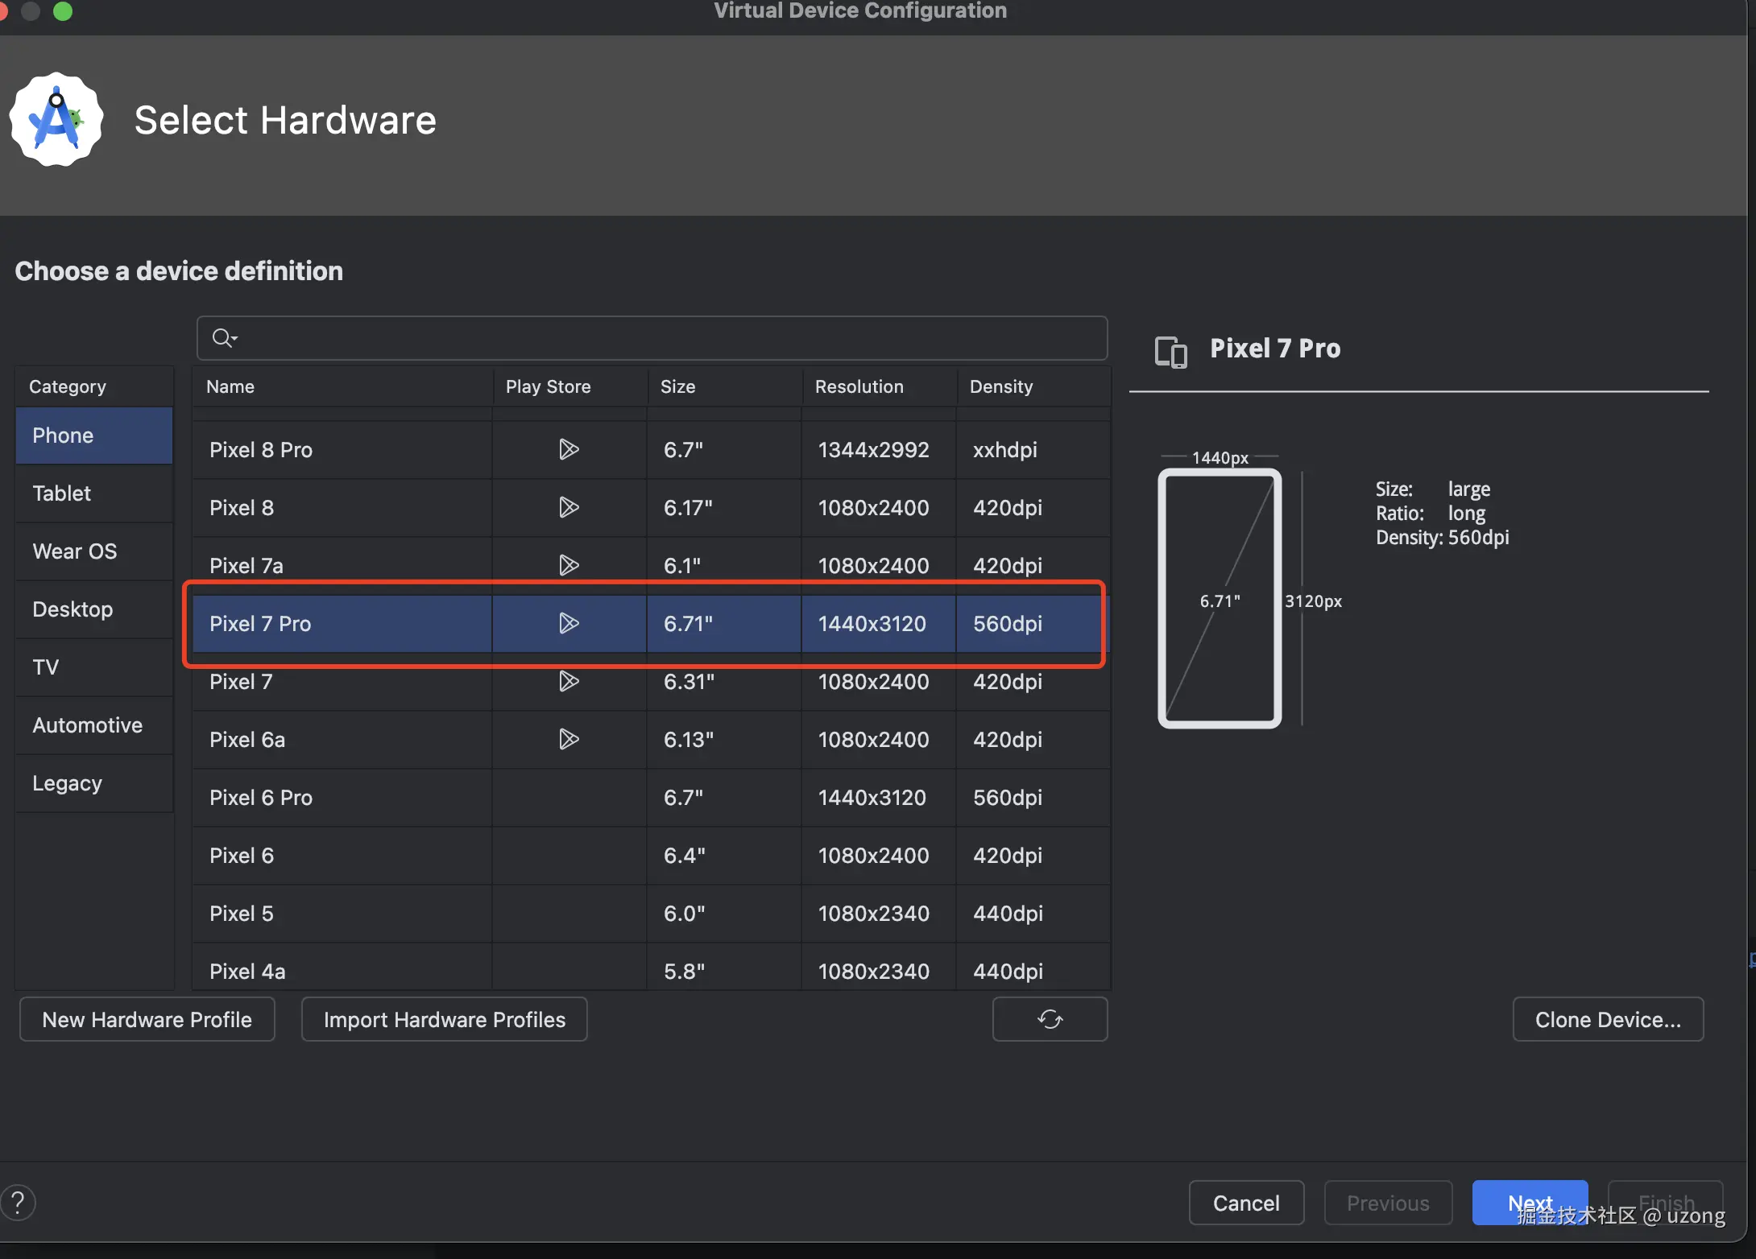Image resolution: width=1756 pixels, height=1259 pixels.
Task: Click Clone Device button
Action: click(1608, 1019)
